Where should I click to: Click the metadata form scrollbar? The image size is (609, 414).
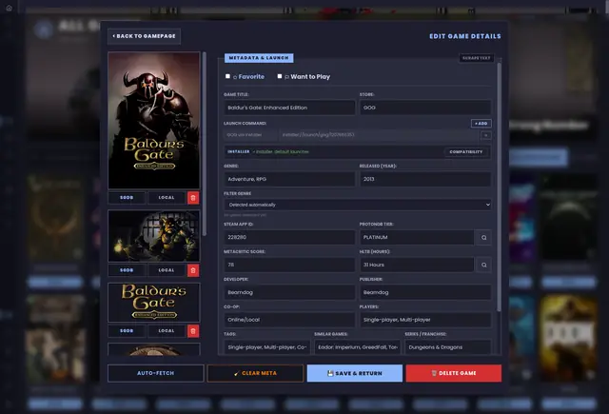(499, 187)
